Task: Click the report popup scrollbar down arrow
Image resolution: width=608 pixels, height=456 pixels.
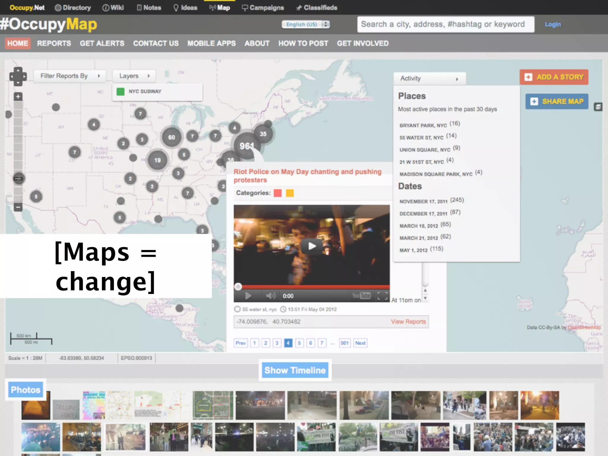Action: (425, 298)
